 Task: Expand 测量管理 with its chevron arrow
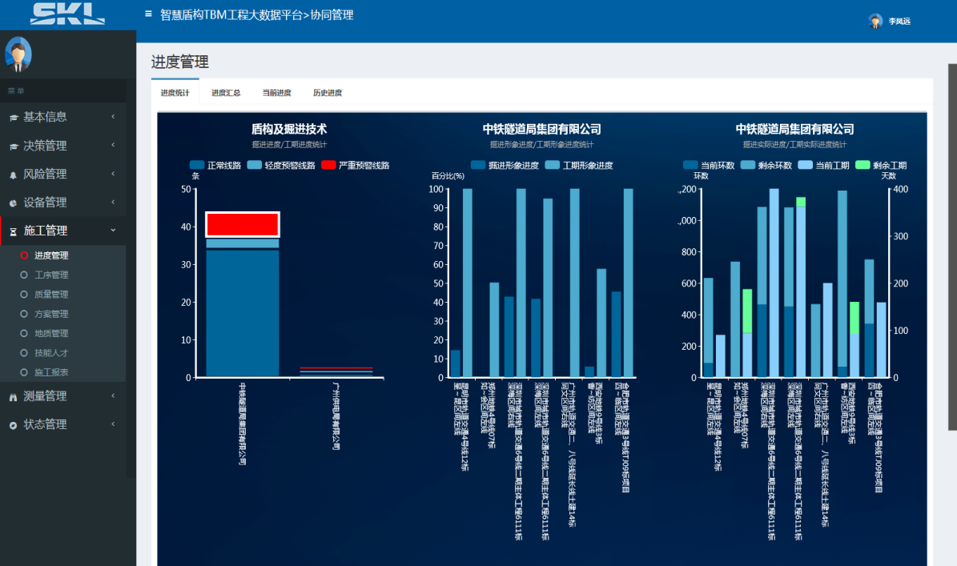click(x=113, y=395)
